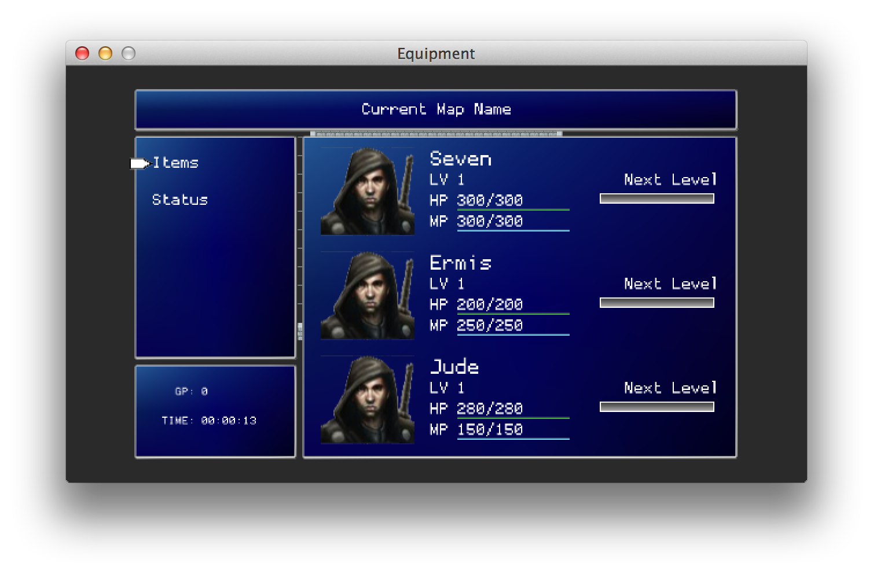The height and width of the screenshot is (574, 873).
Task: Select the character name Ermis
Action: [x=461, y=263]
